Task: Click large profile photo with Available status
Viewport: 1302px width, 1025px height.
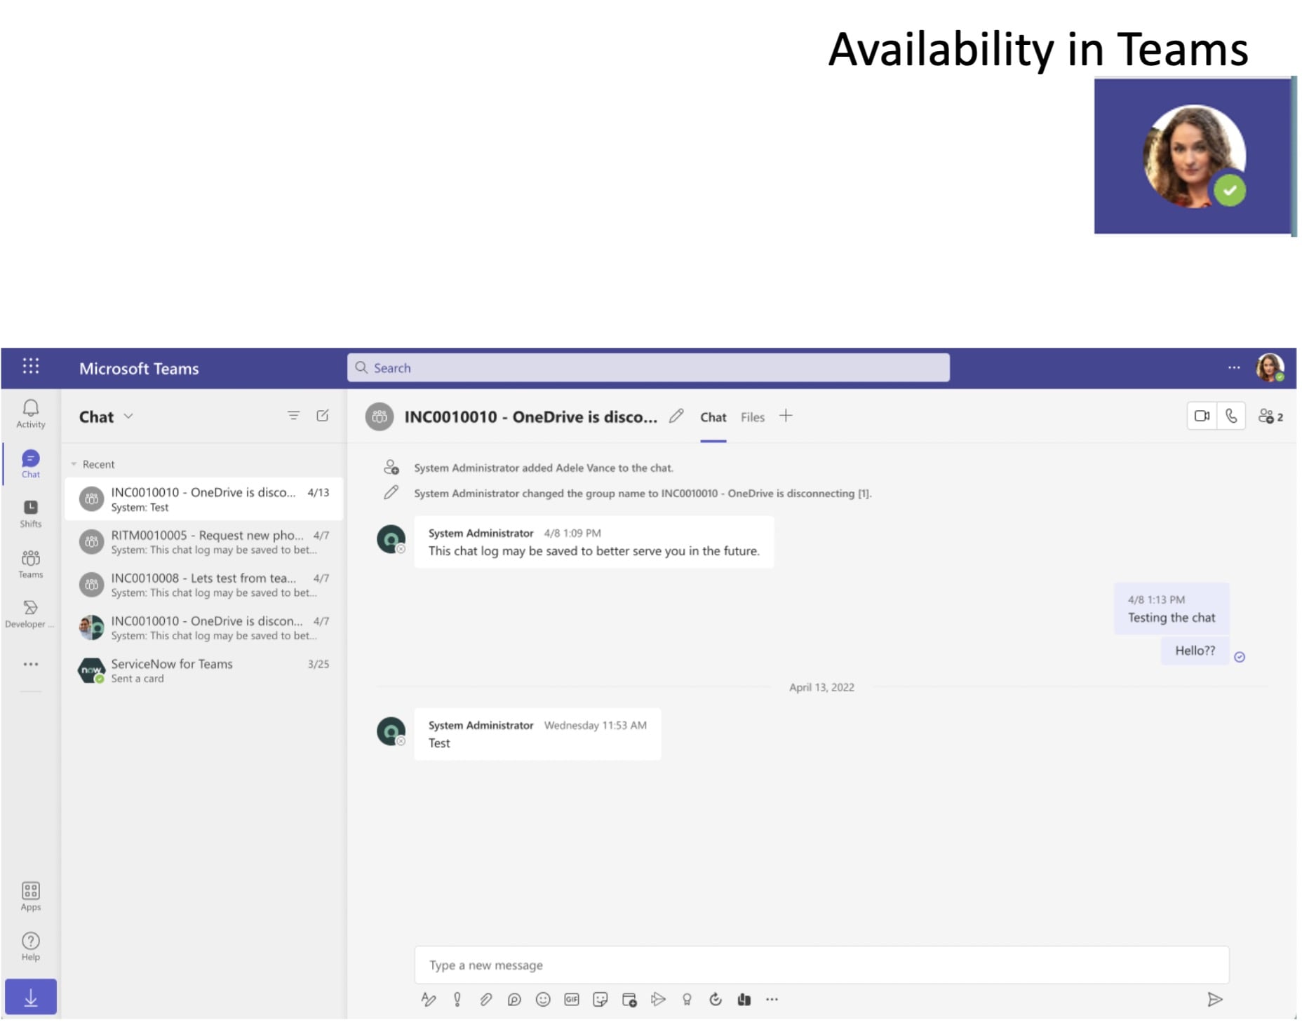Action: pos(1195,156)
